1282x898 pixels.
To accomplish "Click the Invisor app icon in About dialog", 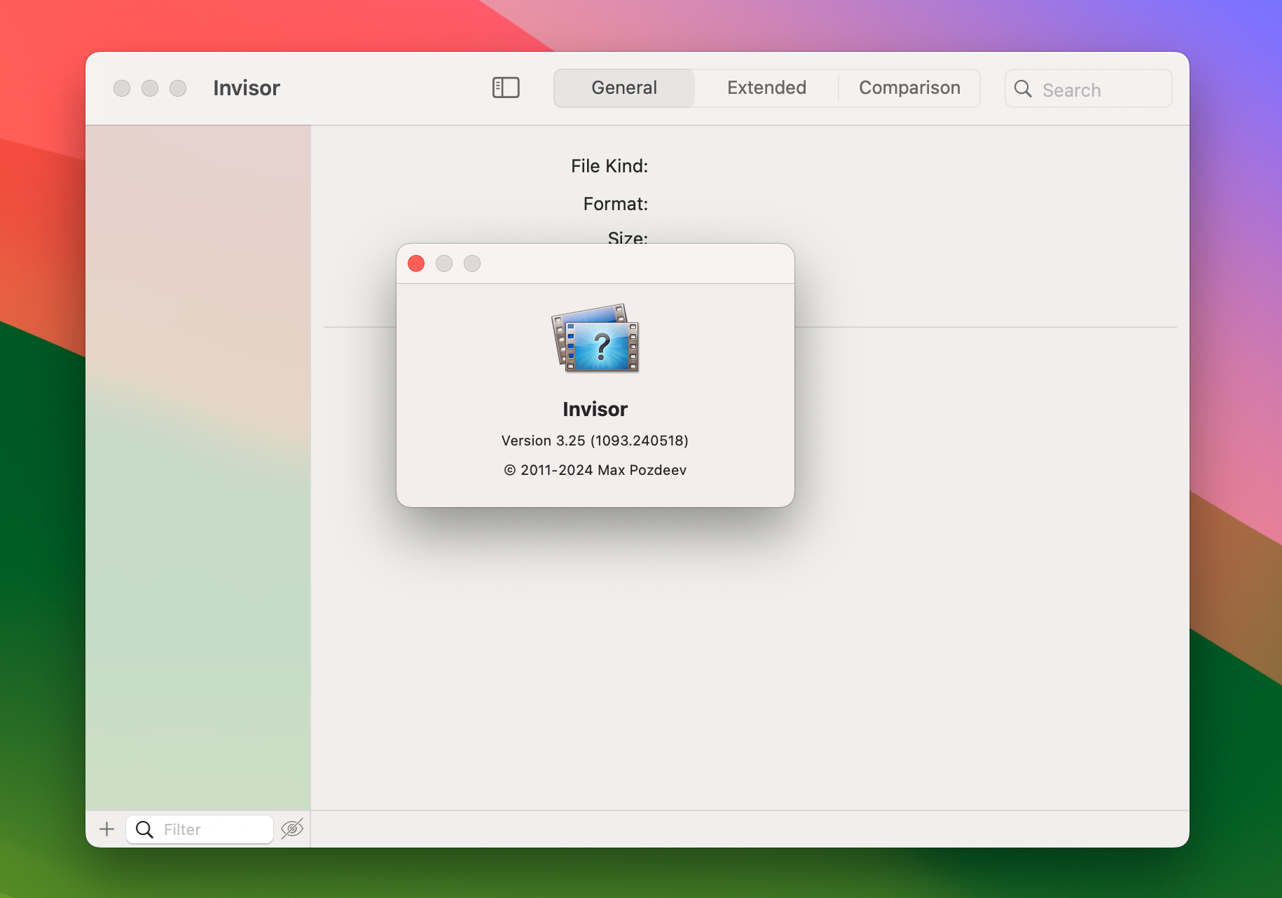I will click(x=595, y=338).
